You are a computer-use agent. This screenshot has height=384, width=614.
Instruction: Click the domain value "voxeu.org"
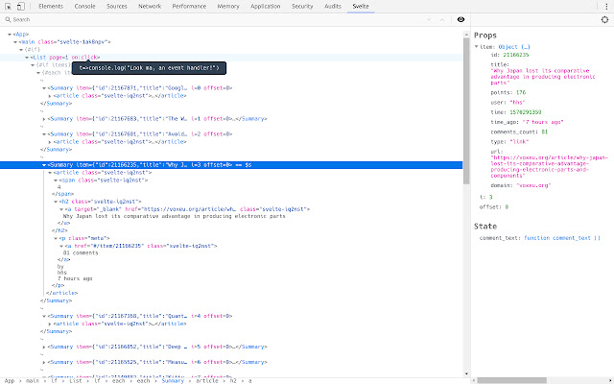533,185
